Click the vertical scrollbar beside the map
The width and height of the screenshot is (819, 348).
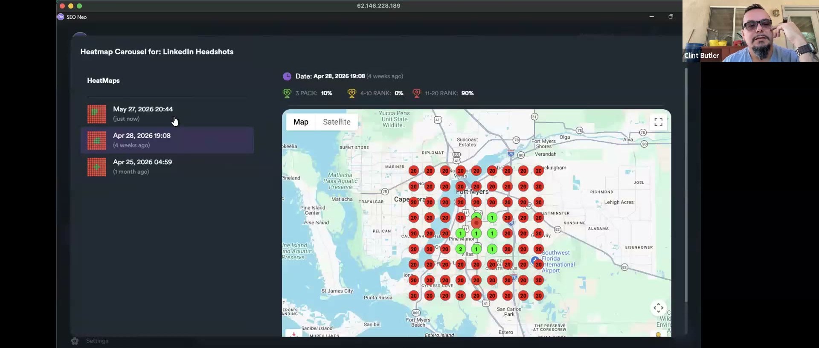pyautogui.click(x=686, y=186)
